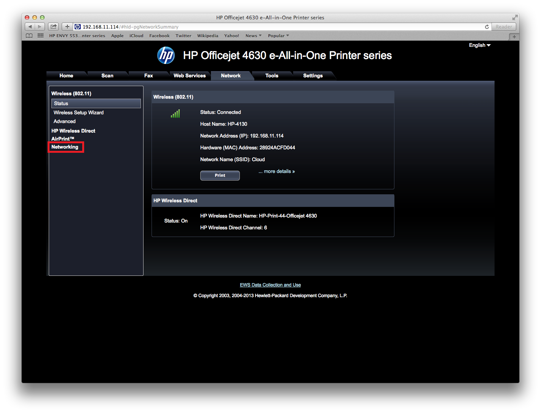541x413 pixels.
Task: Open the Twitter bookmark
Action: pyautogui.click(x=184, y=36)
